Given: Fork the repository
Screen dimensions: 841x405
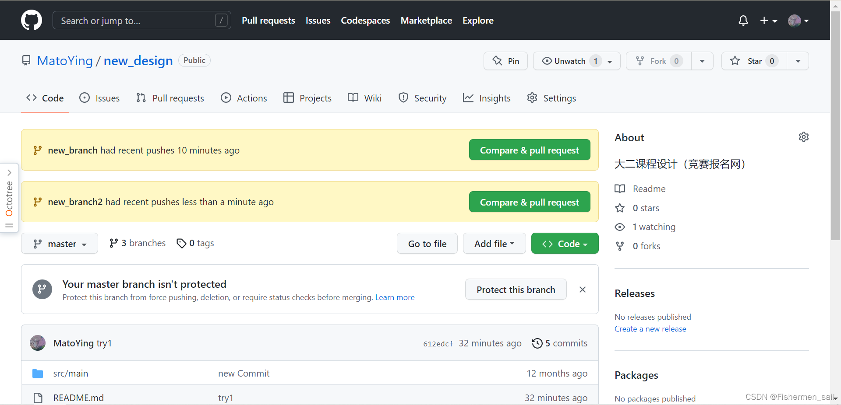Looking at the screenshot, I should 658,61.
